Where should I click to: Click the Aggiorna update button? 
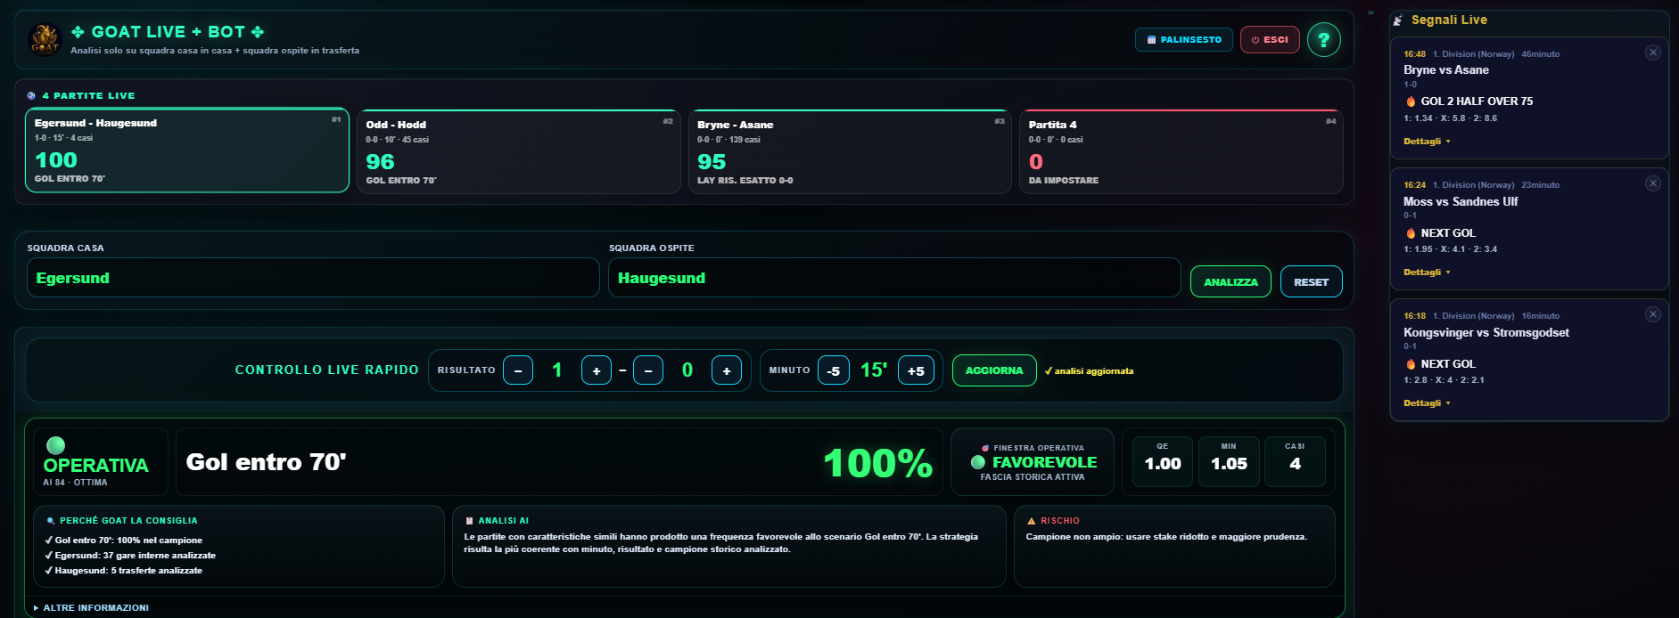[x=994, y=370]
